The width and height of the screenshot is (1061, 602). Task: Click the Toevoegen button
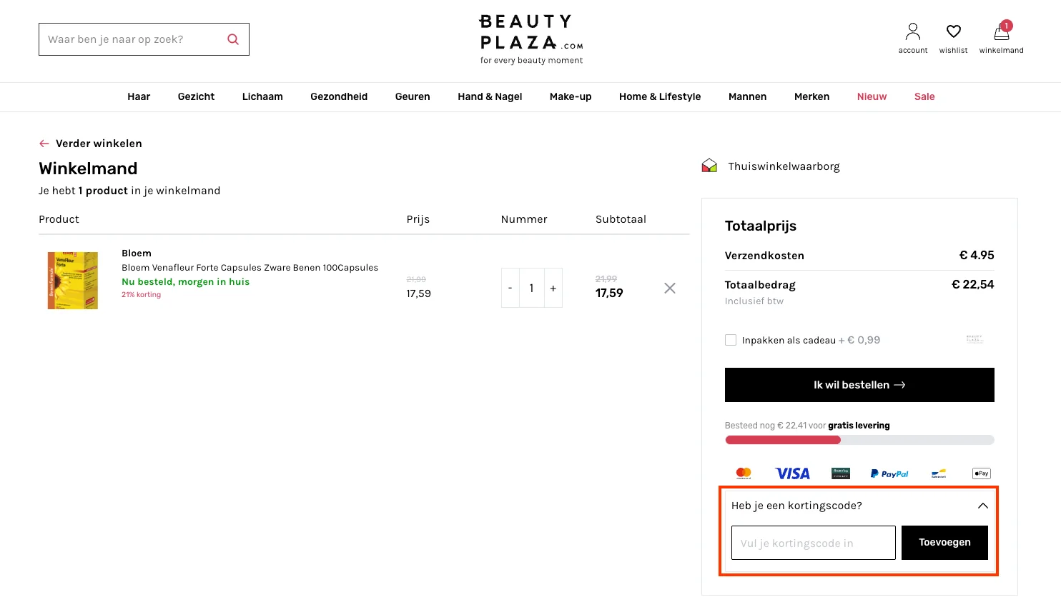(x=944, y=543)
